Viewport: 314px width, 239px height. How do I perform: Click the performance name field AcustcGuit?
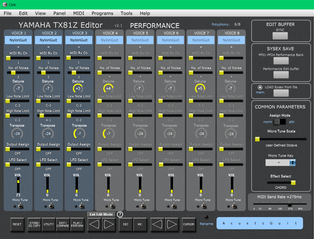click(x=259, y=223)
